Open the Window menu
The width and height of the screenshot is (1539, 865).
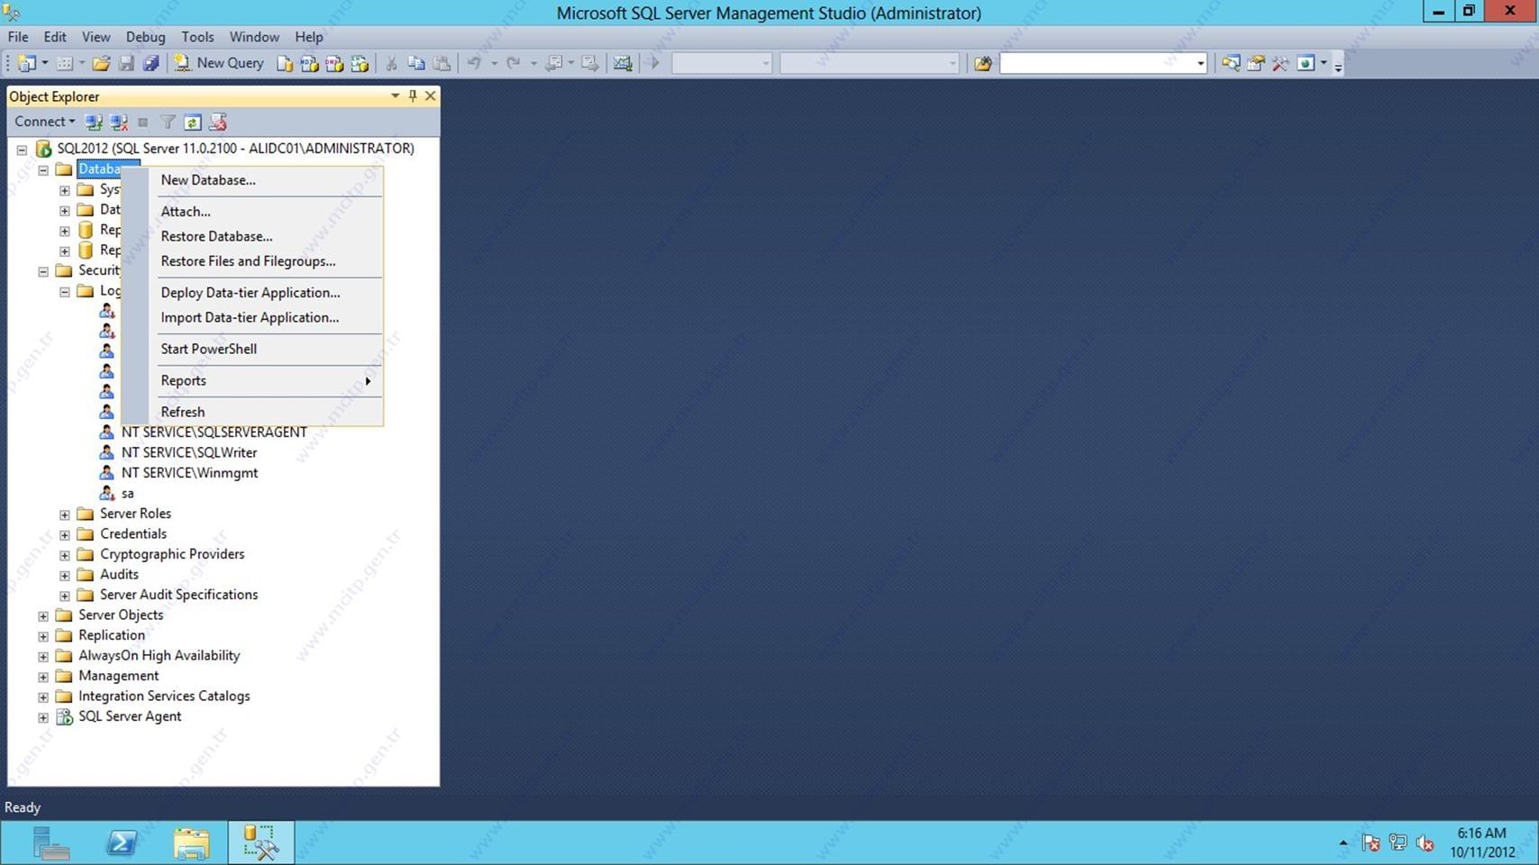tap(254, 37)
